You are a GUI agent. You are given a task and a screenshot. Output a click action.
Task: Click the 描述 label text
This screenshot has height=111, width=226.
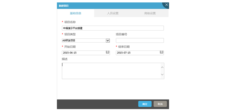tap(65, 59)
